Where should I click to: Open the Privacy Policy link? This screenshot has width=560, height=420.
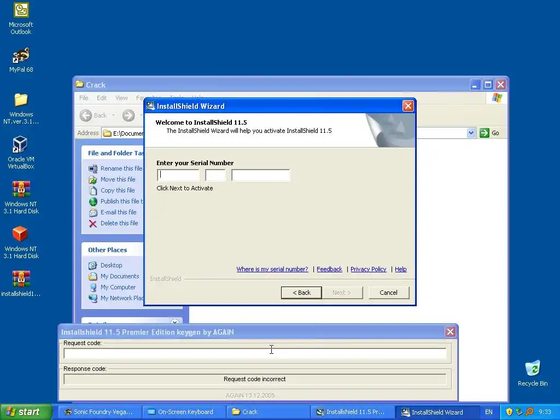[368, 269]
